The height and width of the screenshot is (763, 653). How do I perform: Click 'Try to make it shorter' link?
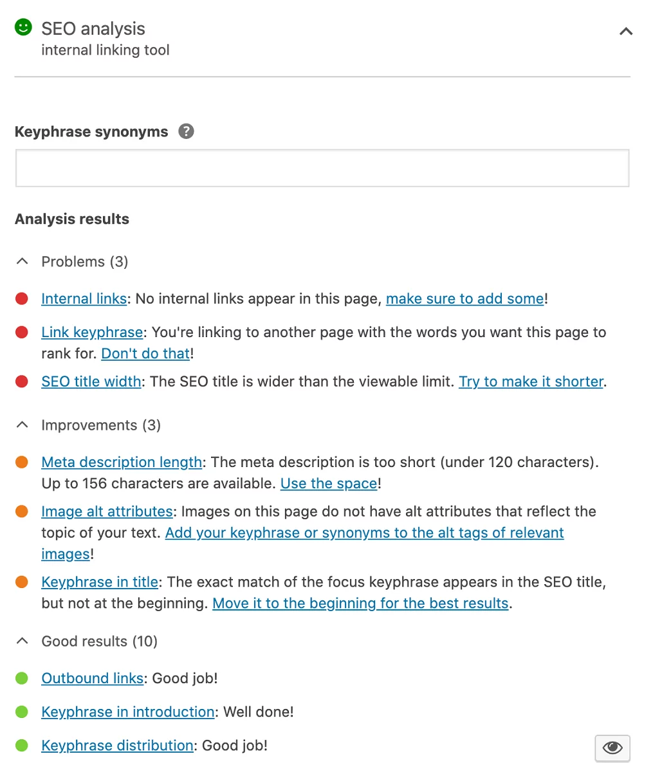tap(531, 381)
